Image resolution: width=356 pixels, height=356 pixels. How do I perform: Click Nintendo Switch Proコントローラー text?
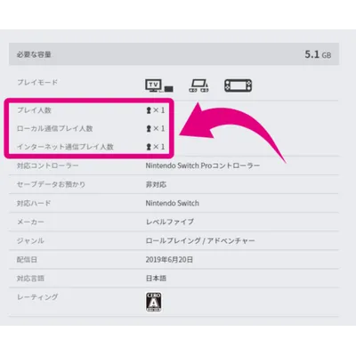[203, 166]
